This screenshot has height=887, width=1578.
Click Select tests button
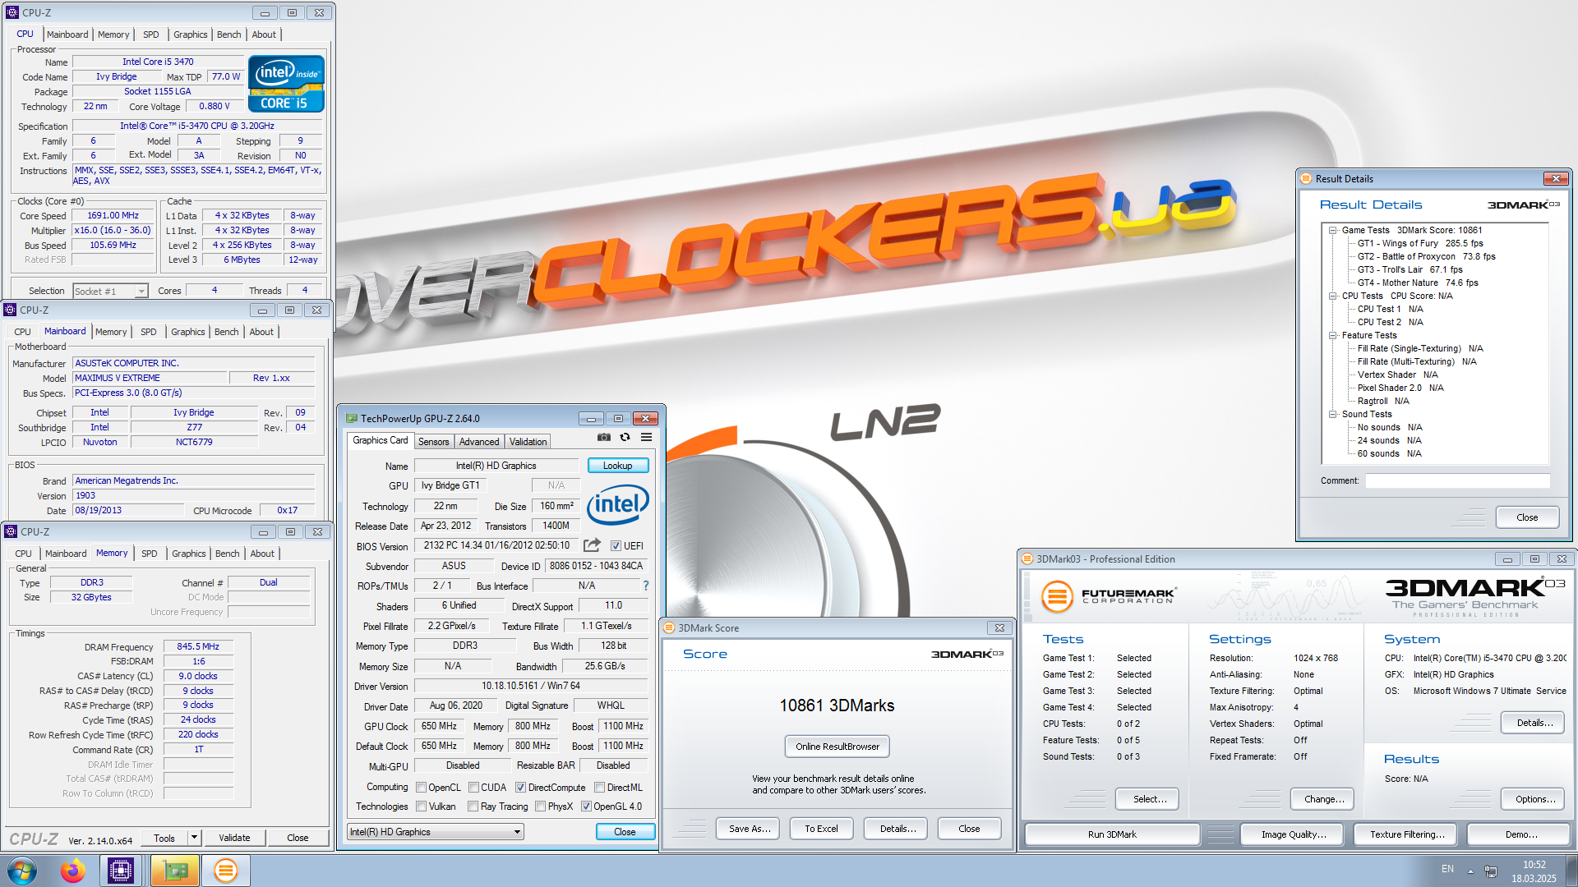point(1149,799)
